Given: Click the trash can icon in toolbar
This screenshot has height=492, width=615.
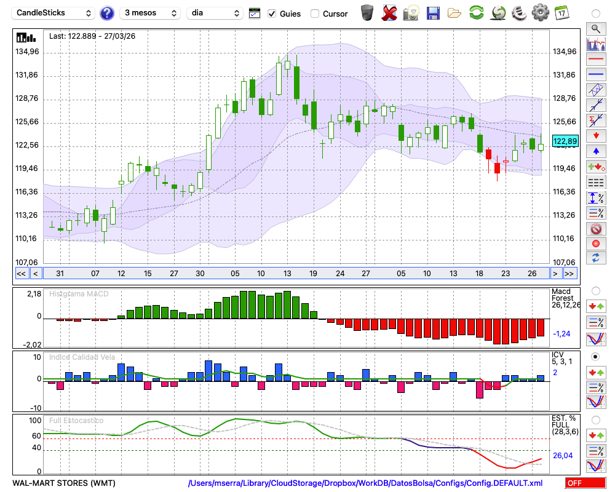Looking at the screenshot, I should pyautogui.click(x=367, y=13).
